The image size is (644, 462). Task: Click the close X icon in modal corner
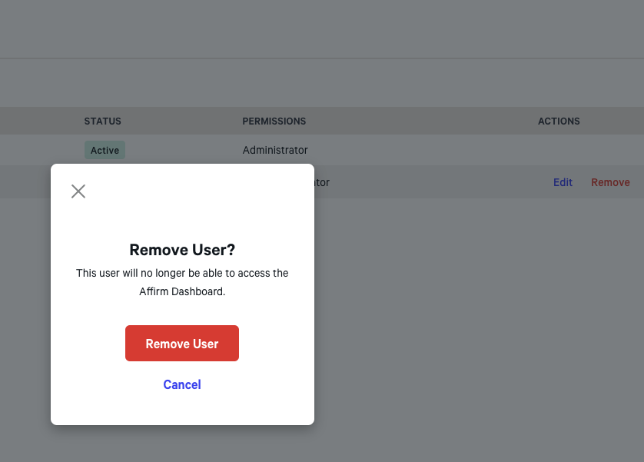tap(78, 191)
